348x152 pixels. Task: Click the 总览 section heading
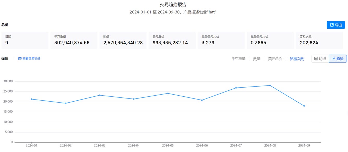[x=5, y=25]
